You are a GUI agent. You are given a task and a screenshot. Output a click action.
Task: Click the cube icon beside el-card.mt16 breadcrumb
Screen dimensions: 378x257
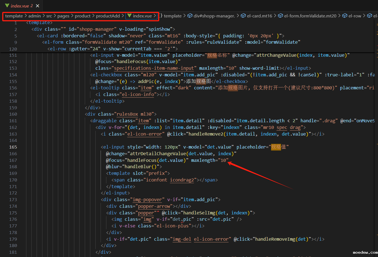pyautogui.click(x=243, y=16)
